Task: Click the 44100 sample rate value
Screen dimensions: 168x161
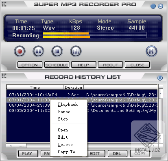Action: [x=137, y=28]
